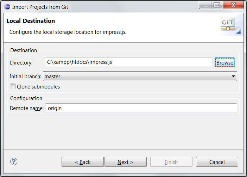Cancel the Git import wizard

coord(217,162)
